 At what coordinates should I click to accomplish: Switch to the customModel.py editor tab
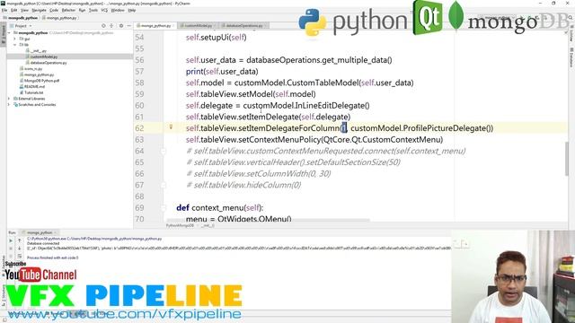[198, 26]
